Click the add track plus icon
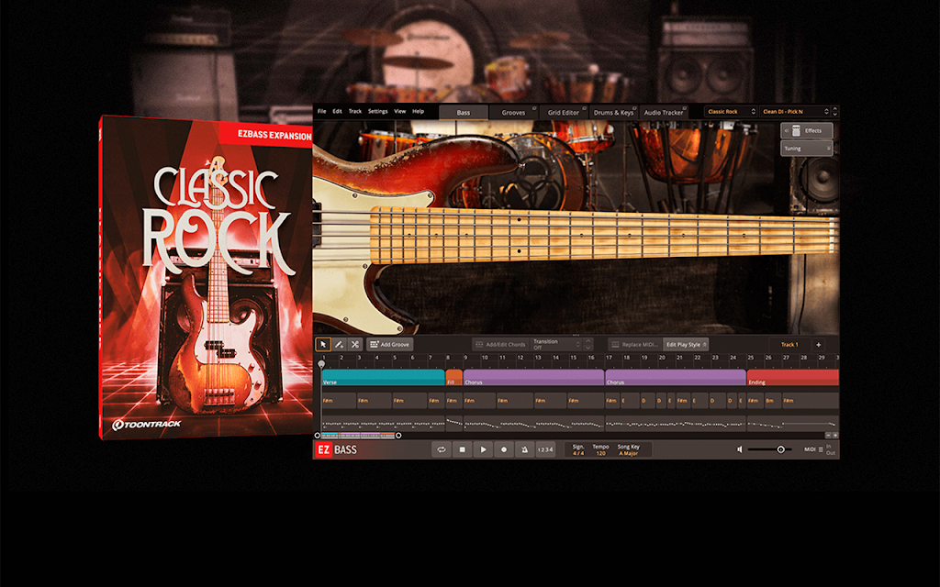940x587 pixels. pos(818,345)
